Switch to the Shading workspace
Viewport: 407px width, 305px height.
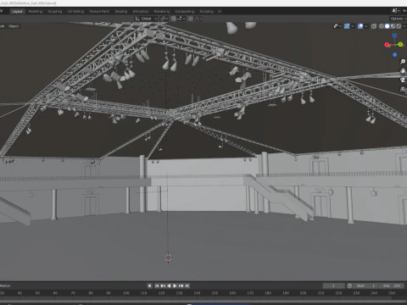[121, 11]
